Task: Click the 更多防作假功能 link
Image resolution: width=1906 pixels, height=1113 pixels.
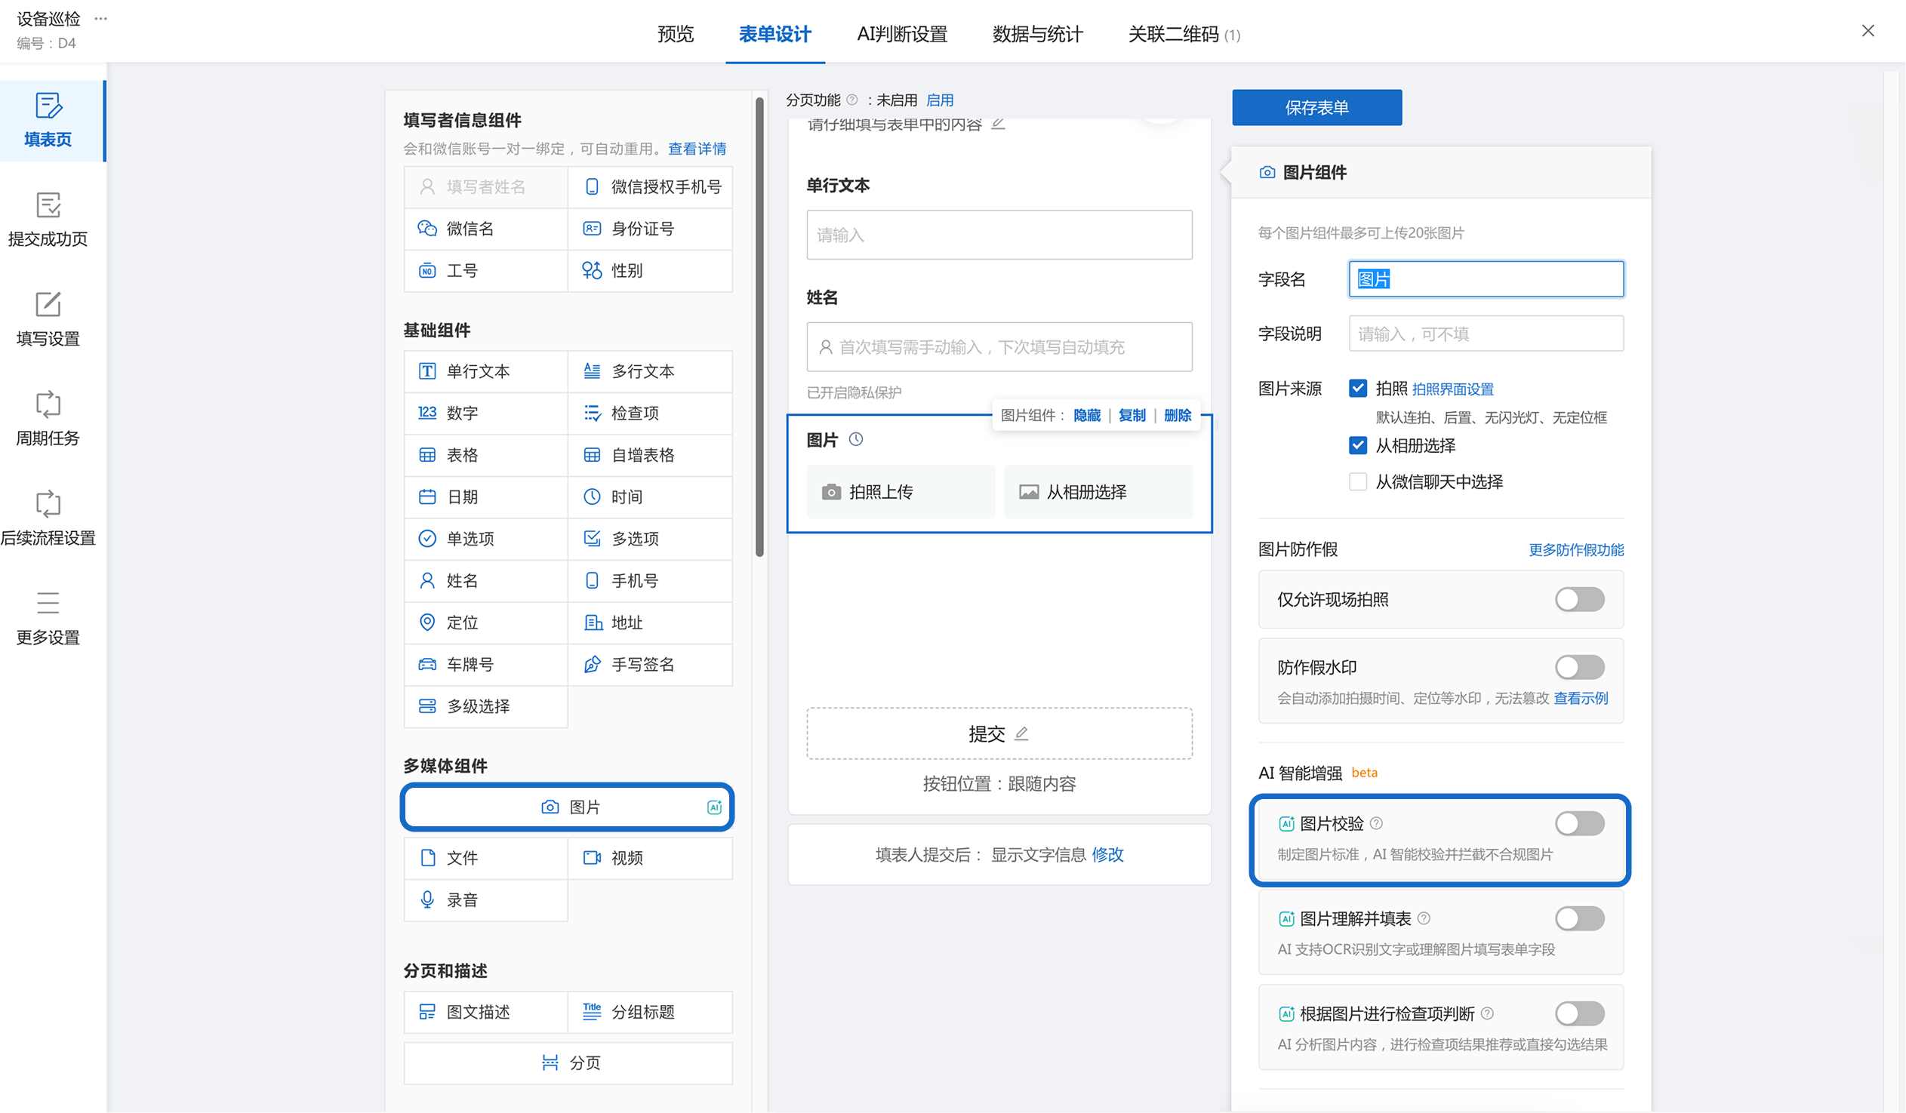Action: (1576, 549)
